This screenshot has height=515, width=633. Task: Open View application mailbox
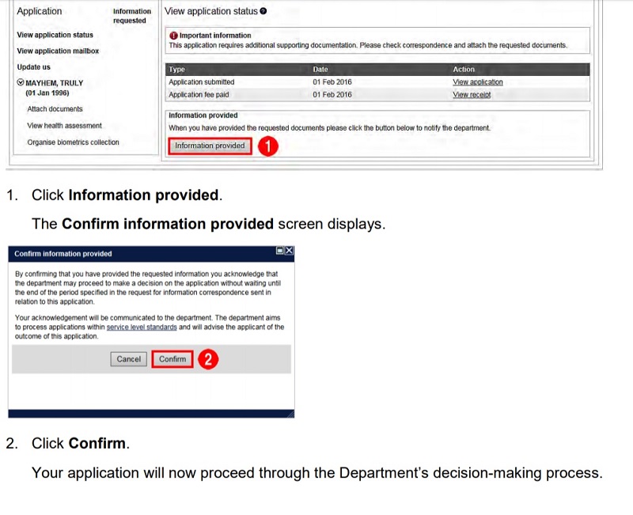[58, 51]
